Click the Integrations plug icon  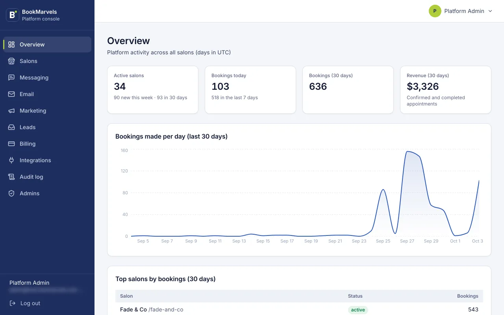click(x=11, y=160)
